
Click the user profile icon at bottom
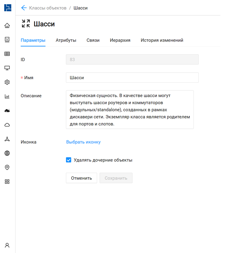pos(7,245)
